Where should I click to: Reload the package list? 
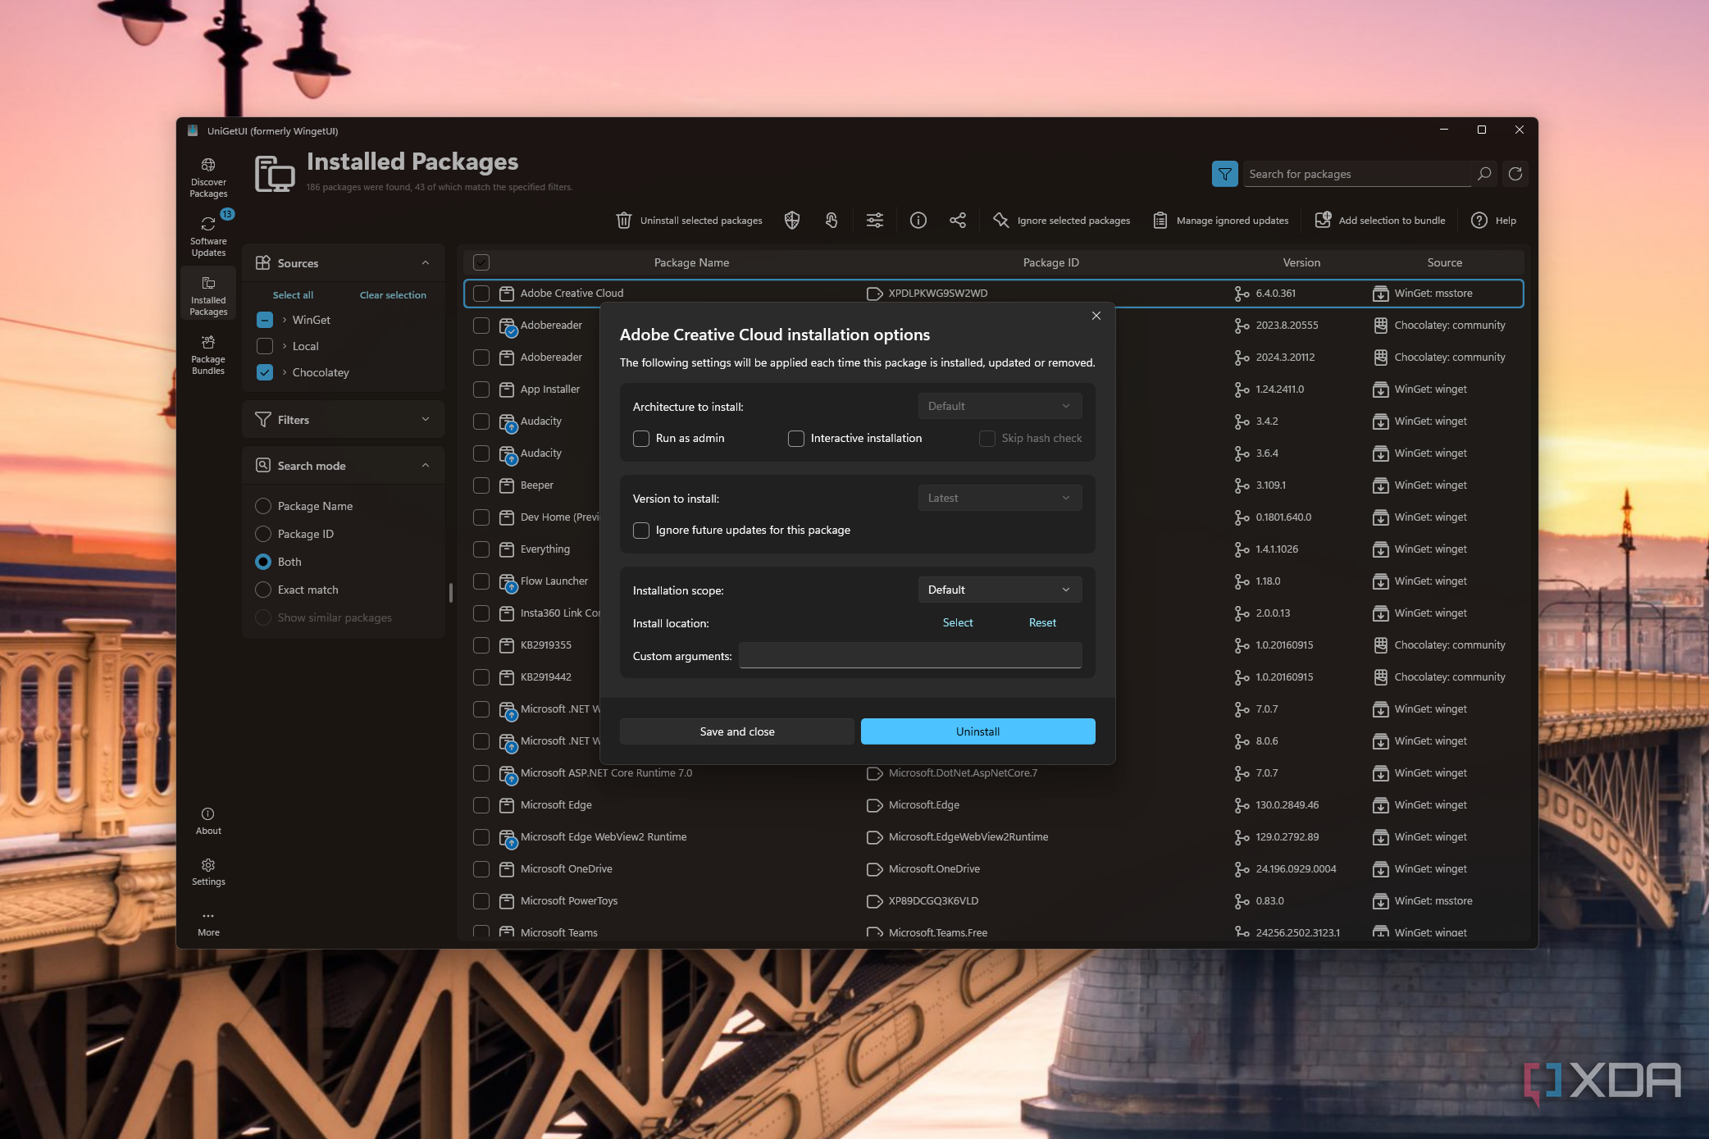pos(1515,174)
